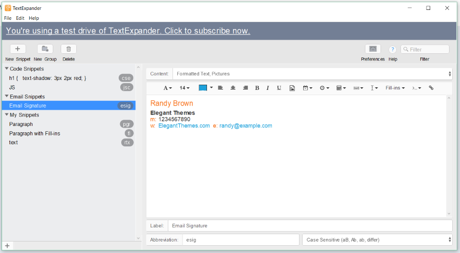
Task: Click the insert picture icon
Action: (x=292, y=88)
